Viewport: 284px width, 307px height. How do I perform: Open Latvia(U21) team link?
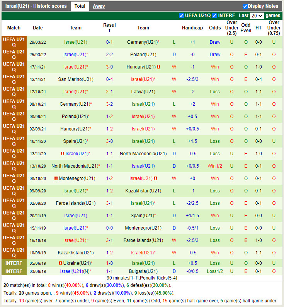[143, 92]
